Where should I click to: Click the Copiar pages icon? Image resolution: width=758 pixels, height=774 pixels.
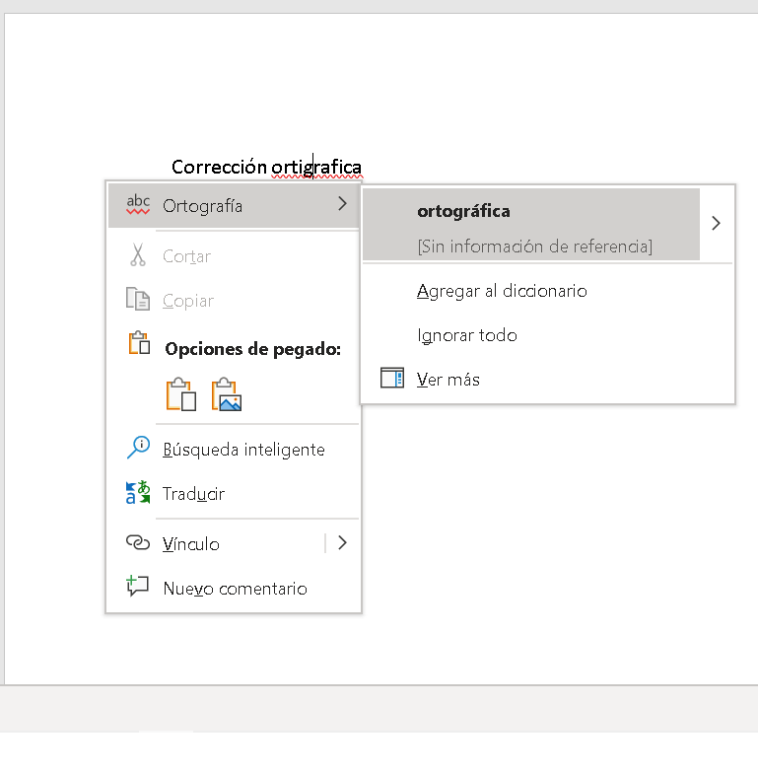(x=138, y=299)
